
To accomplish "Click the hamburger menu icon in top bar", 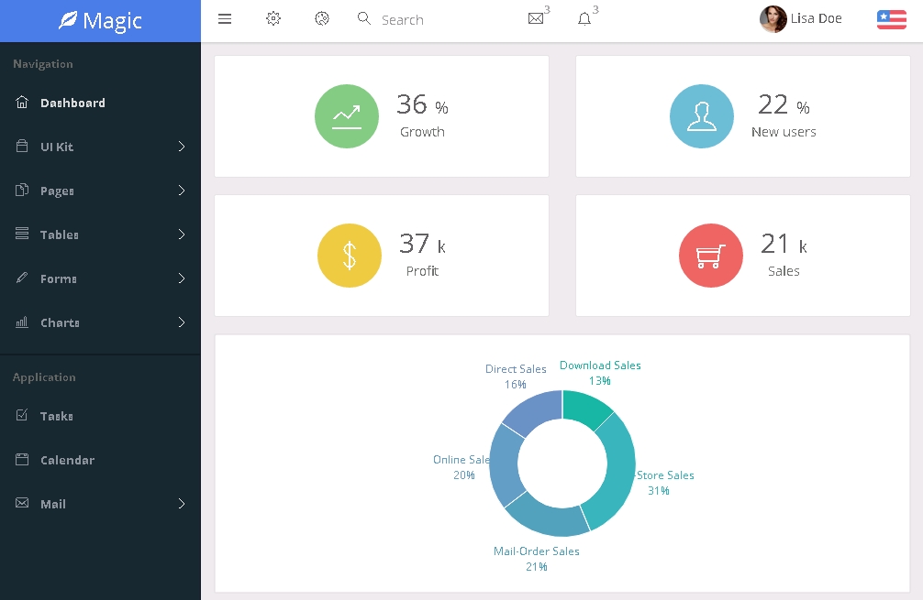I will tap(225, 19).
